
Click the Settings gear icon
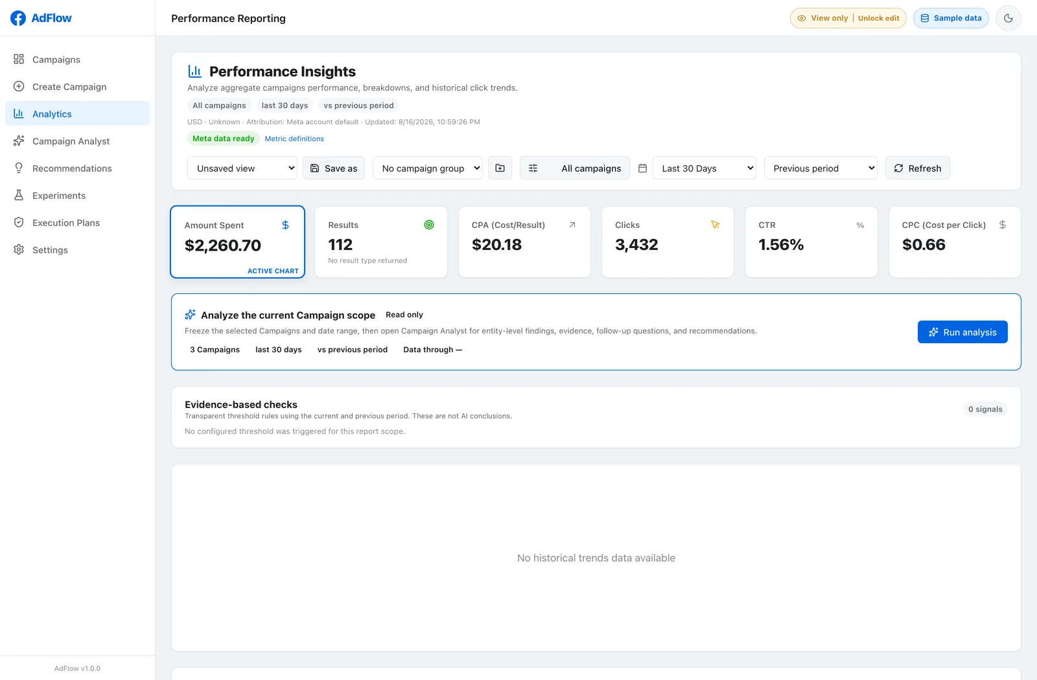tap(19, 249)
